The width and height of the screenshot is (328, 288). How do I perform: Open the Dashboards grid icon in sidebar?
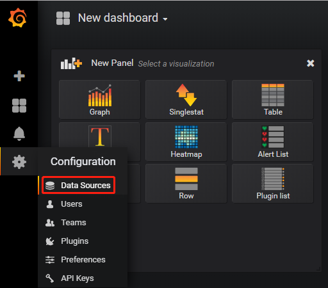coord(19,106)
